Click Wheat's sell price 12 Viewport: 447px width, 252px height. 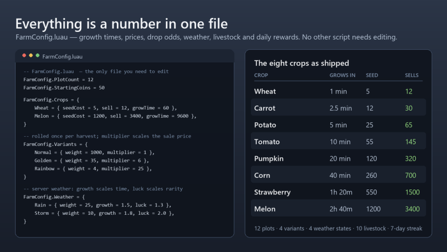click(x=409, y=91)
